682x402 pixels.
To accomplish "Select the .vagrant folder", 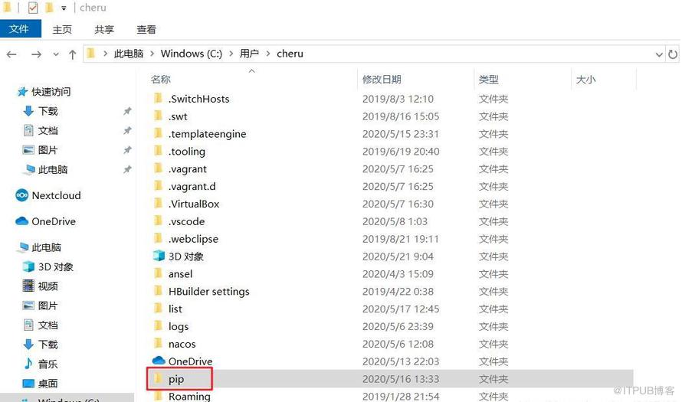I will (x=188, y=169).
